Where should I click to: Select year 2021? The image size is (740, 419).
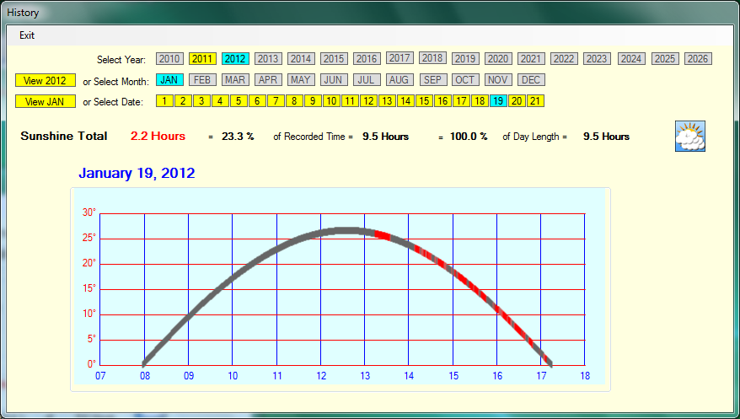tap(531, 58)
